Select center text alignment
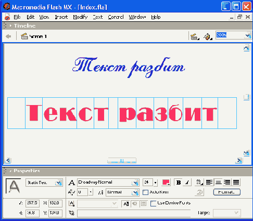 [218, 183]
